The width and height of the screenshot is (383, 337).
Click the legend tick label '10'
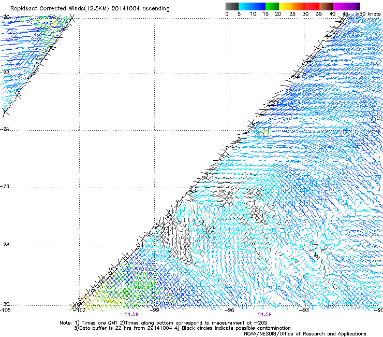253,14
